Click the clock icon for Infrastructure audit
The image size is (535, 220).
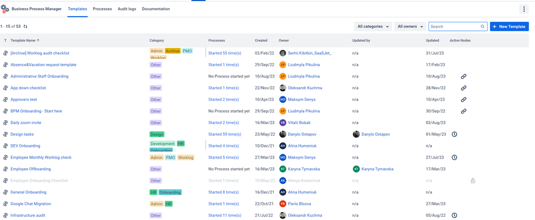click(454, 215)
